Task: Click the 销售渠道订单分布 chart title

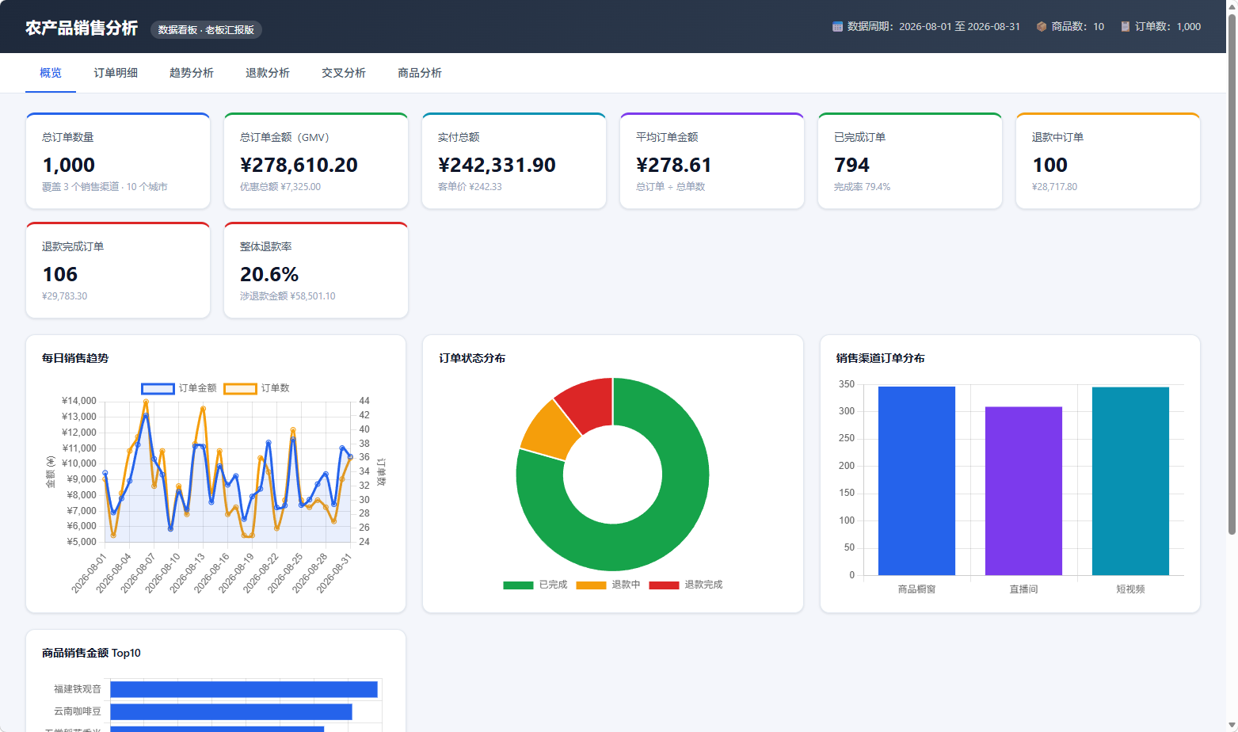Action: point(880,358)
